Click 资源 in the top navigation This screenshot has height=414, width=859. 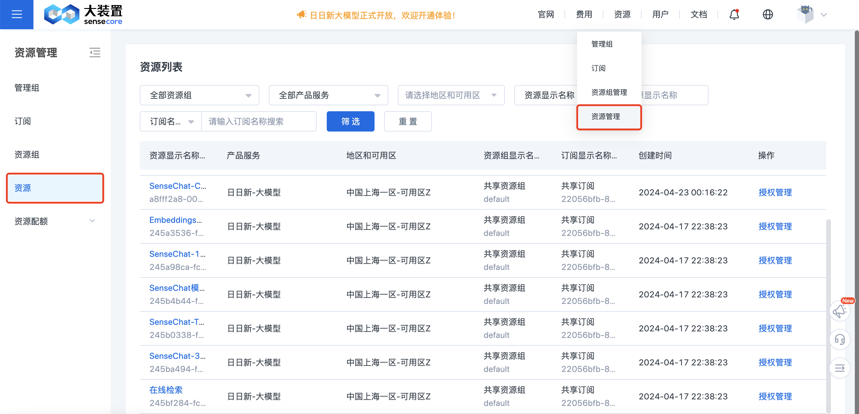(622, 14)
